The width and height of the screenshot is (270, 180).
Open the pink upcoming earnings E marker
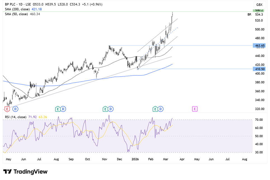pos(195,109)
